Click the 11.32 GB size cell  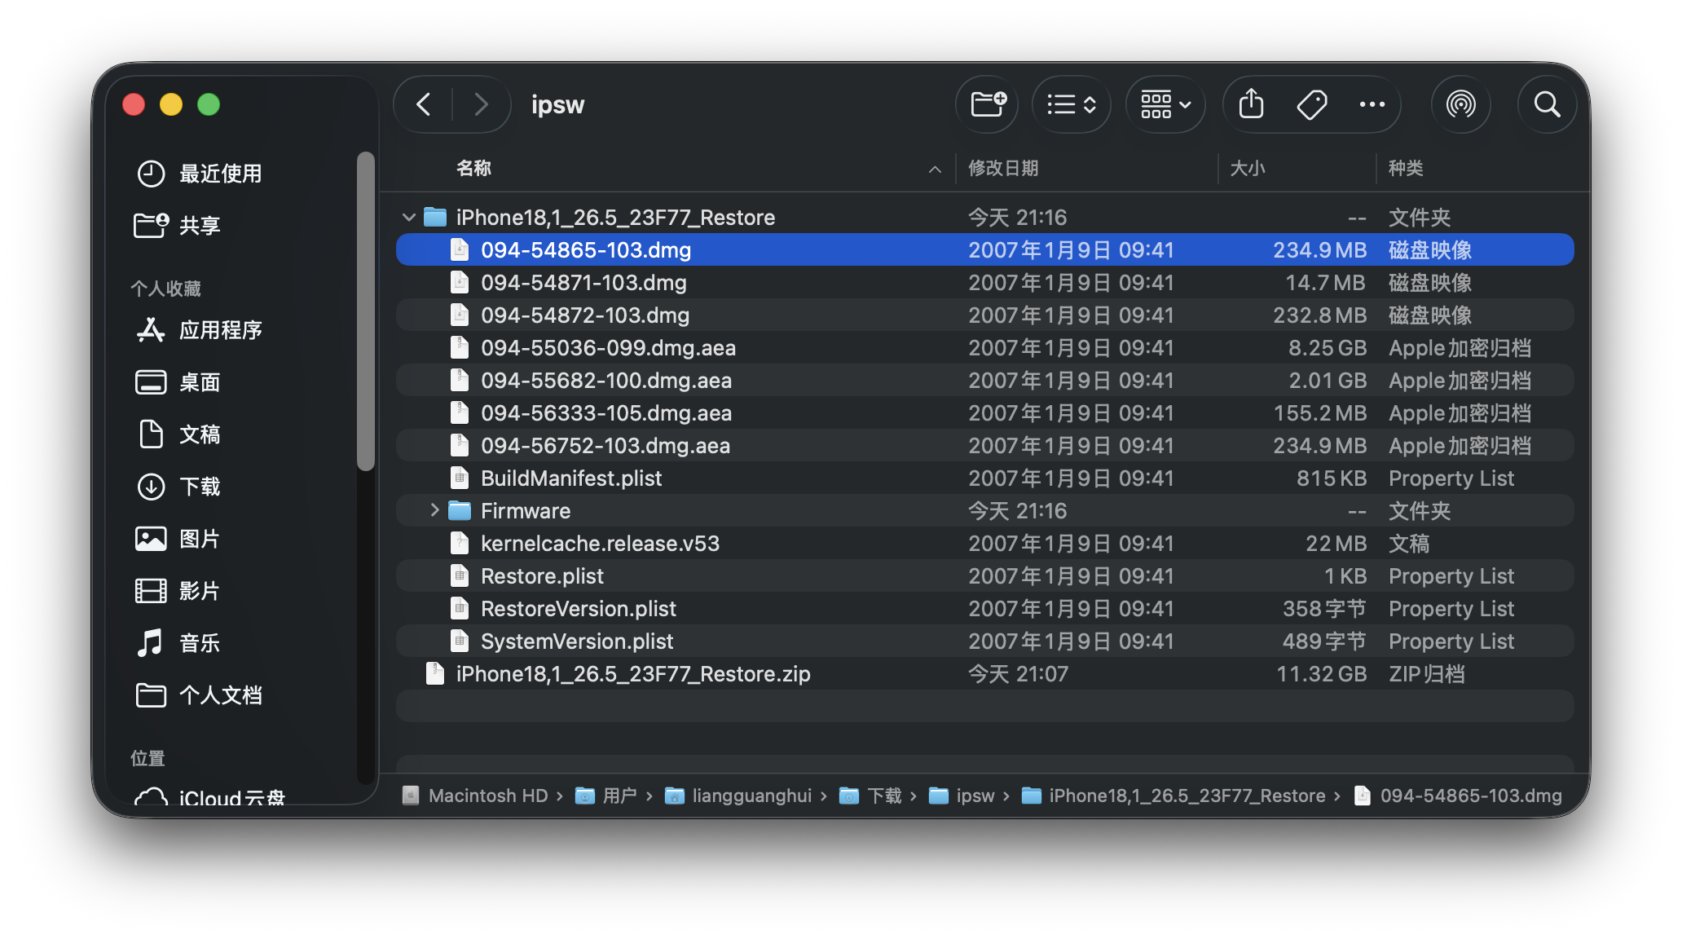[1321, 674]
